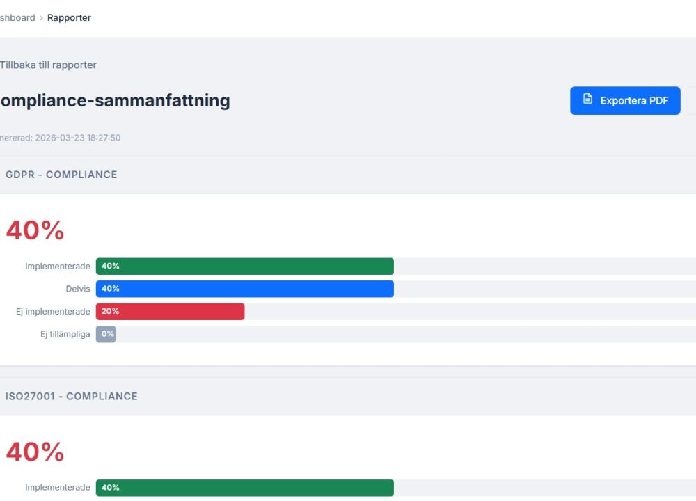Image resolution: width=696 pixels, height=501 pixels.
Task: Click the breadcrumb chevron separator
Action: [41, 18]
